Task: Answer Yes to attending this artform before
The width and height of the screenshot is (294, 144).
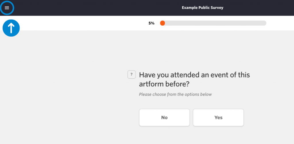Action: (218, 118)
